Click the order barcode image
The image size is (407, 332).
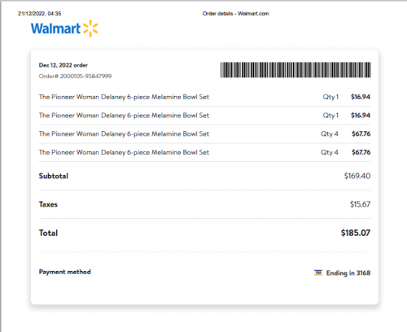295,70
